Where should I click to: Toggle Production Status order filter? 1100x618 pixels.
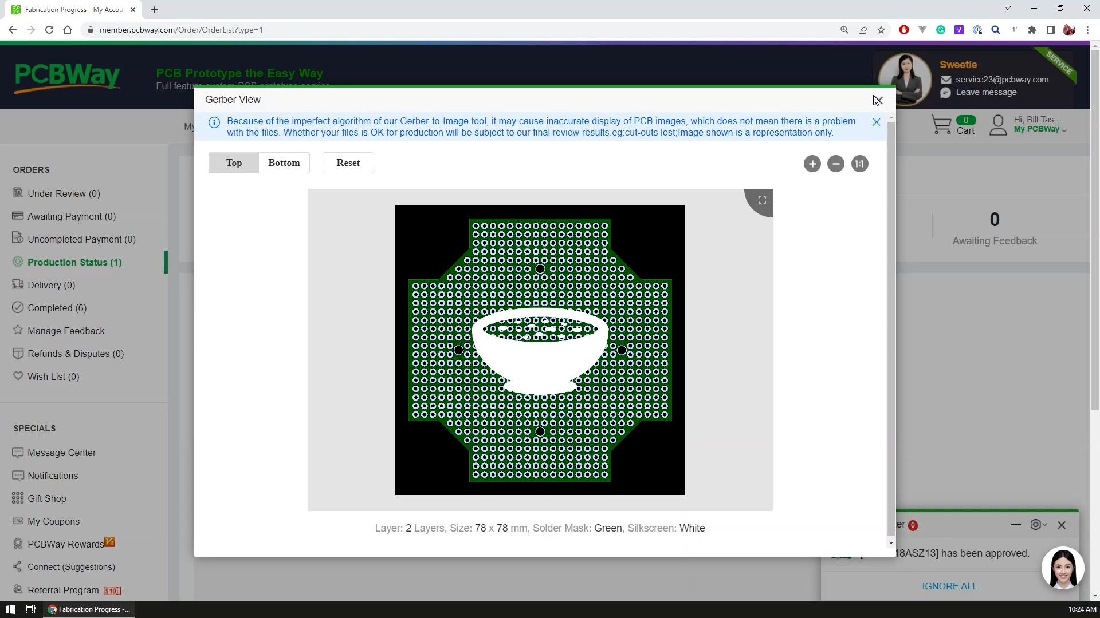(74, 262)
